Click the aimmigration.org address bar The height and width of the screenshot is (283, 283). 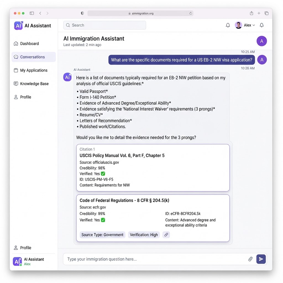[140, 13]
